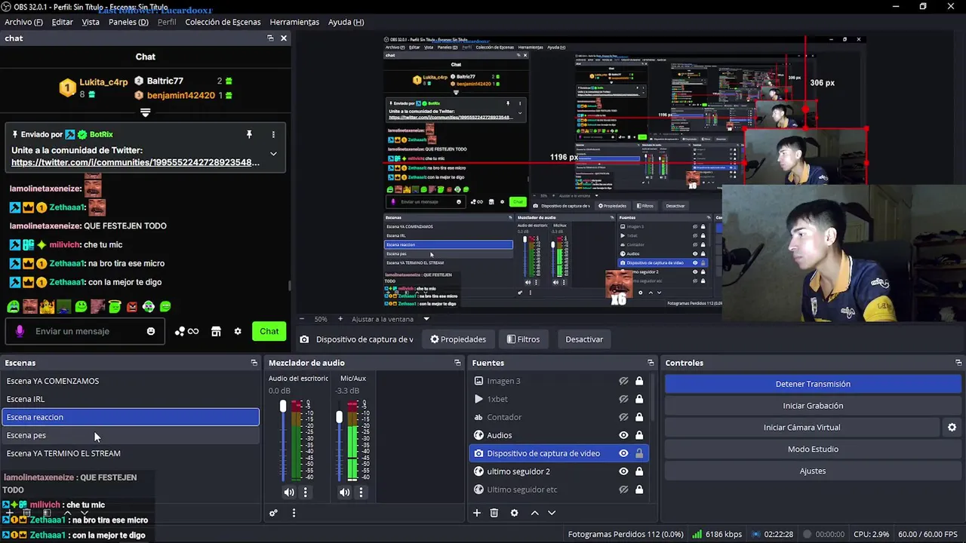The height and width of the screenshot is (543, 966).
Task: Click the Ultimo seguidor etc lock icon
Action: 639,489
